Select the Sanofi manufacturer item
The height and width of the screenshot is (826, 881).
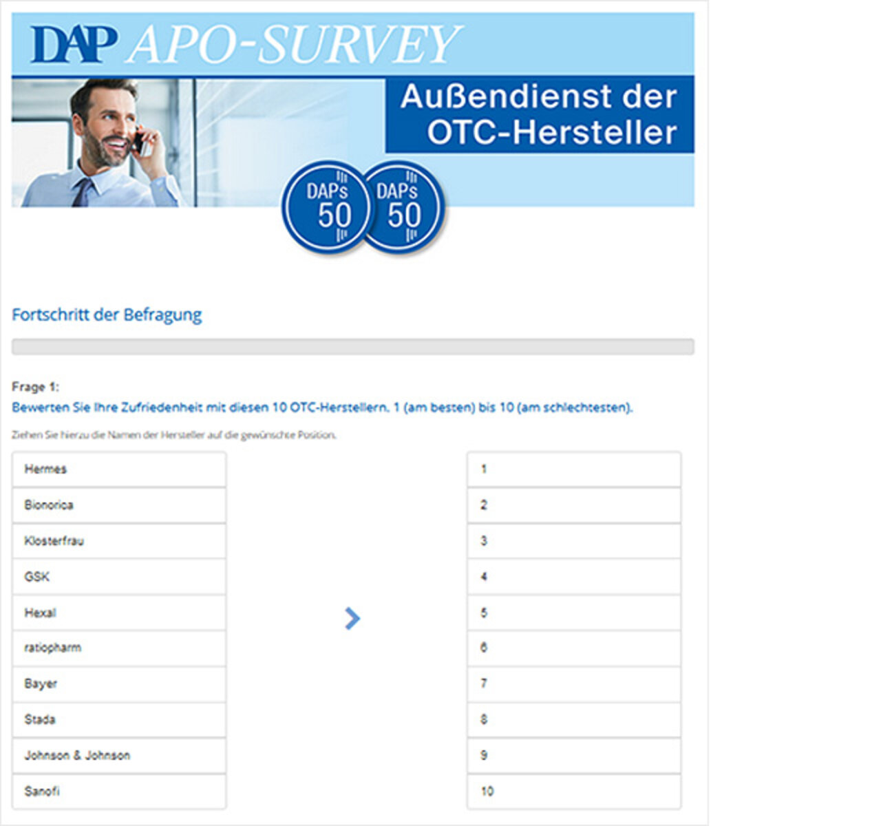click(x=119, y=792)
